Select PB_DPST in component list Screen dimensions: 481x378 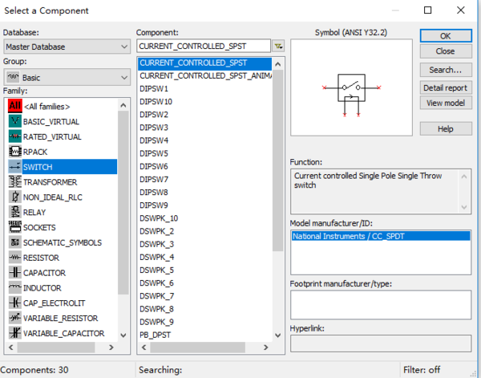point(205,335)
